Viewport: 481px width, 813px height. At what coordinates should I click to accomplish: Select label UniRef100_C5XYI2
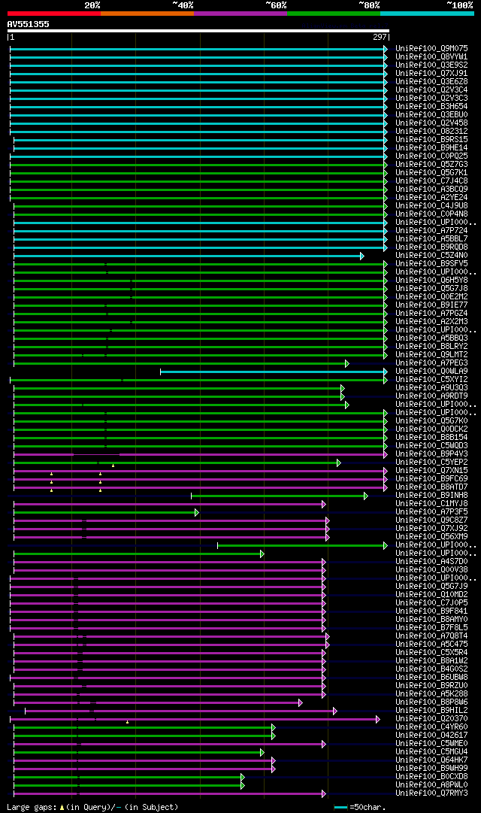[x=431, y=380]
